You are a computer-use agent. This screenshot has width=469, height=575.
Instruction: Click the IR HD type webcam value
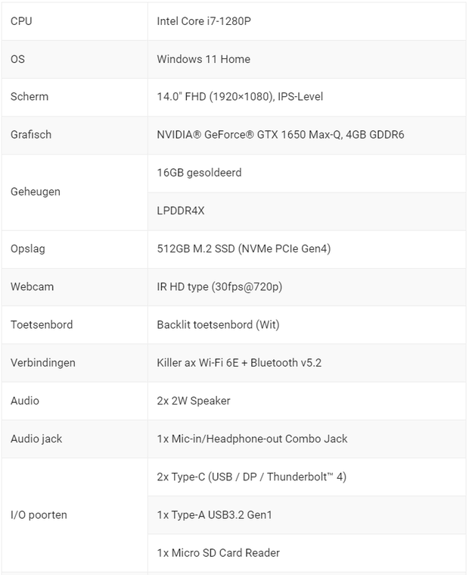coord(219,287)
